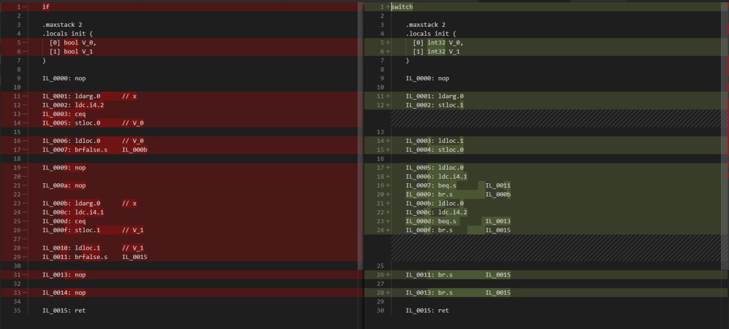
Task: Click 'IL_0007: brfalse.s IL_000b' line
Action: (x=95, y=150)
